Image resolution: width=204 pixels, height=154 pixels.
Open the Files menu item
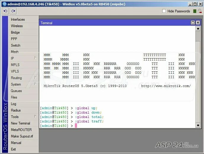[23, 97]
